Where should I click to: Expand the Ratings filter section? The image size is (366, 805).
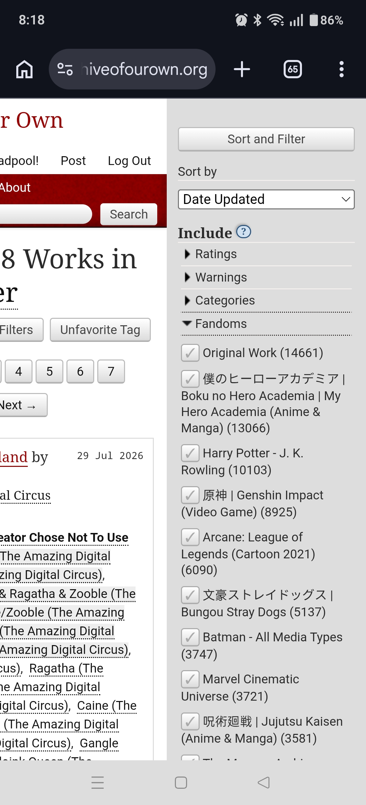pos(266,254)
